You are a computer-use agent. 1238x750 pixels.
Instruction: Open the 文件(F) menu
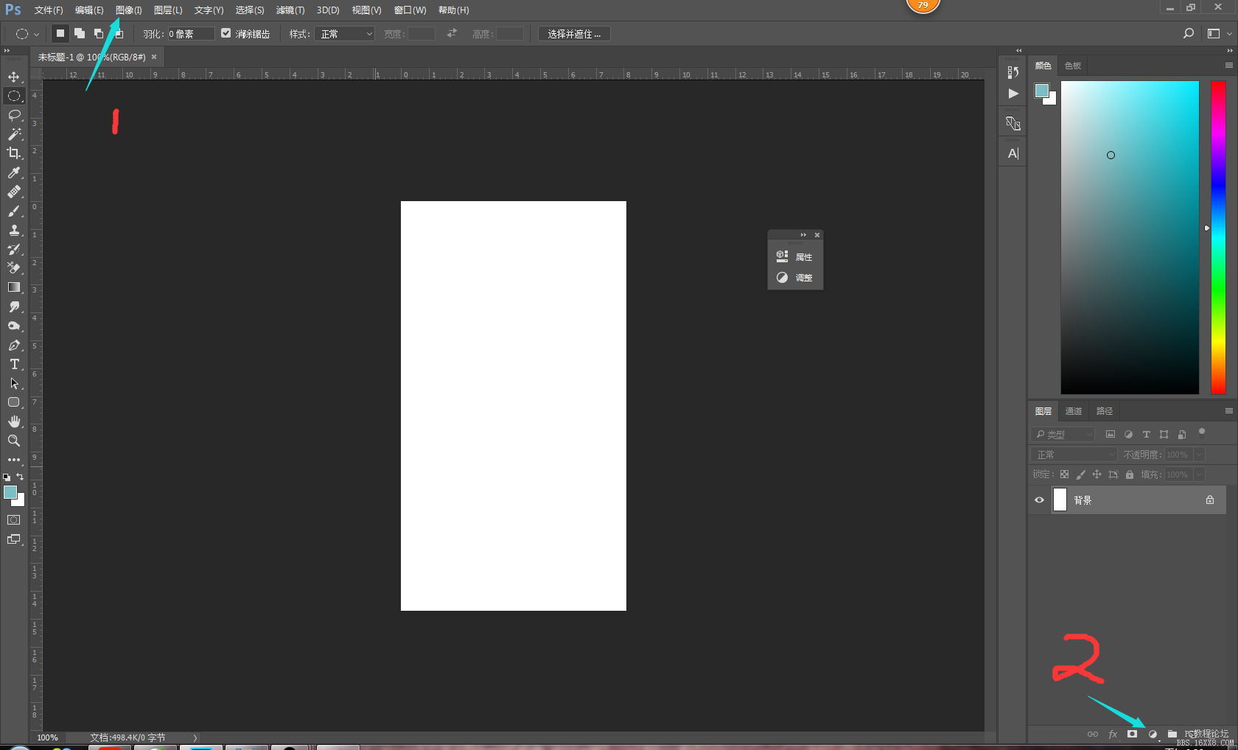point(49,10)
